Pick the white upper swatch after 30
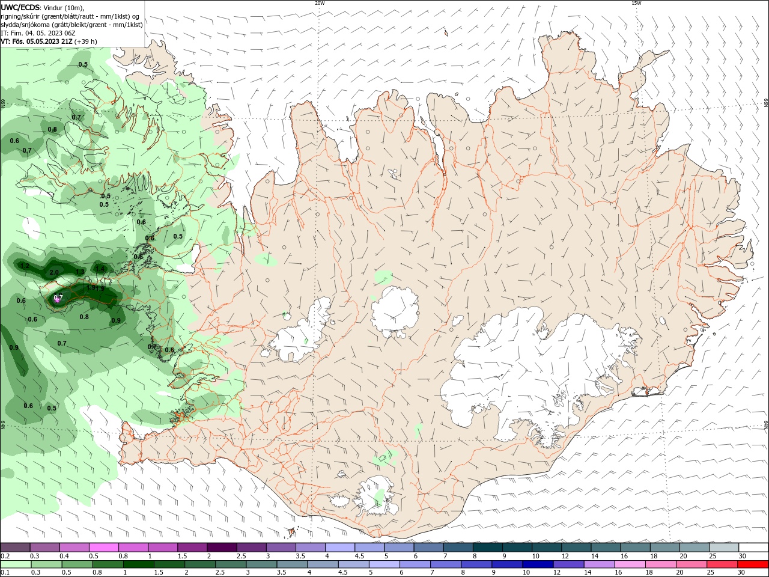Viewport: 769px width, 577px height. 753,548
